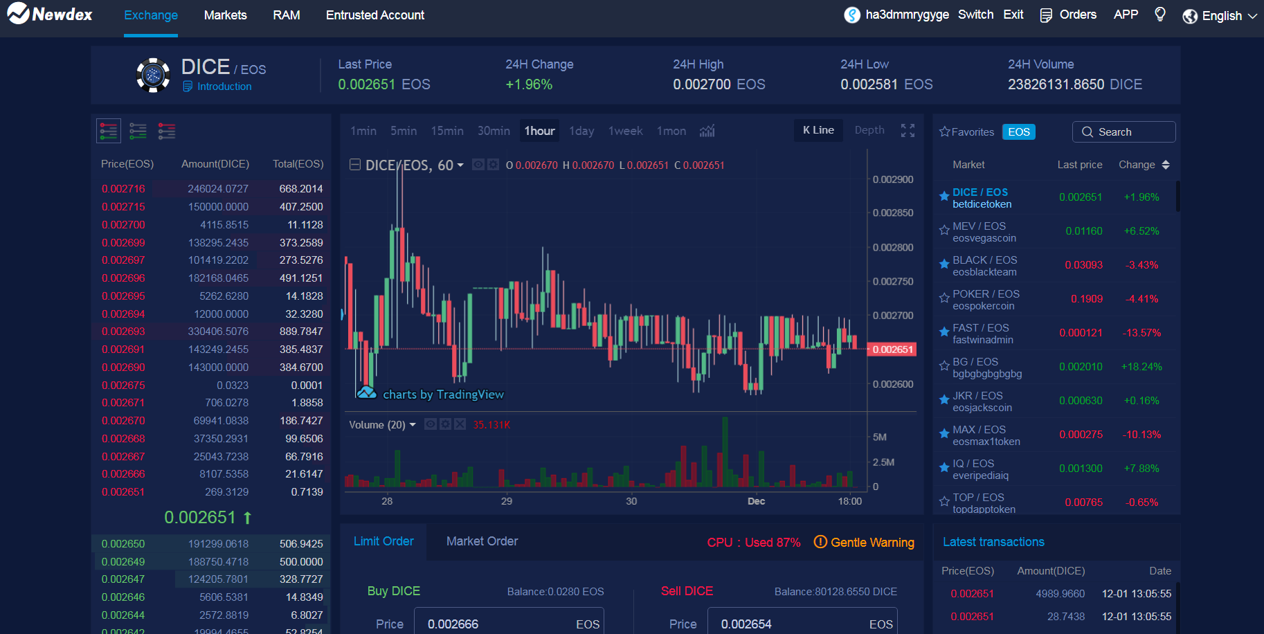Click the Gentle Warning link
This screenshot has width=1264, height=634.
click(x=872, y=543)
